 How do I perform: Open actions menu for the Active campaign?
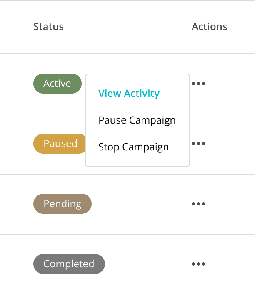coord(198,84)
